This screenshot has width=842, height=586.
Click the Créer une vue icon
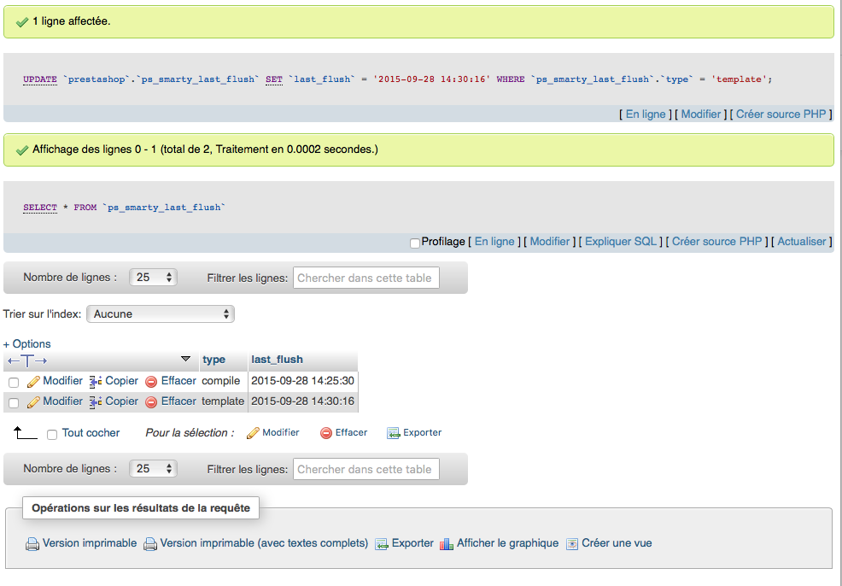tap(572, 544)
